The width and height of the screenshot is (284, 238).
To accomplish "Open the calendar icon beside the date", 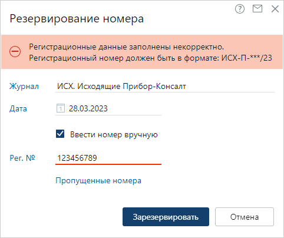I will [61, 108].
